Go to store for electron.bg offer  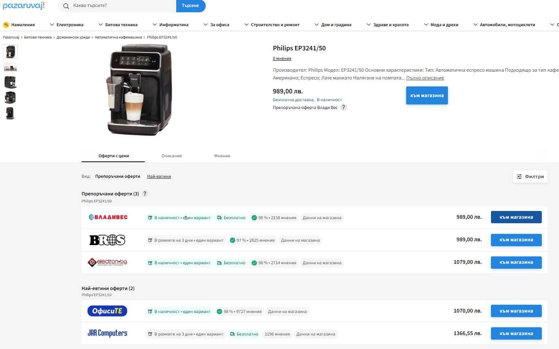point(516,262)
